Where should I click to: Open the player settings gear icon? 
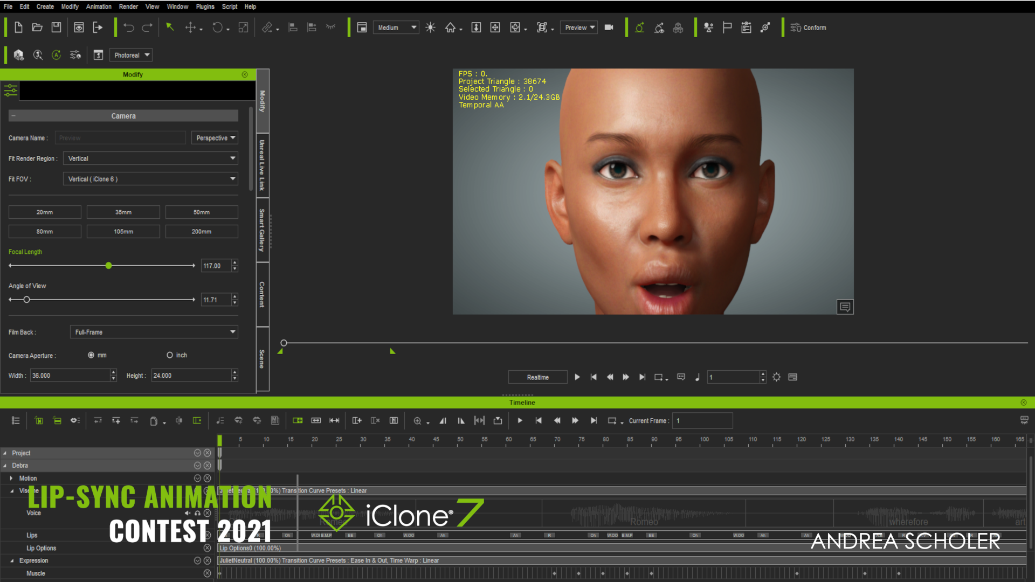click(x=776, y=377)
